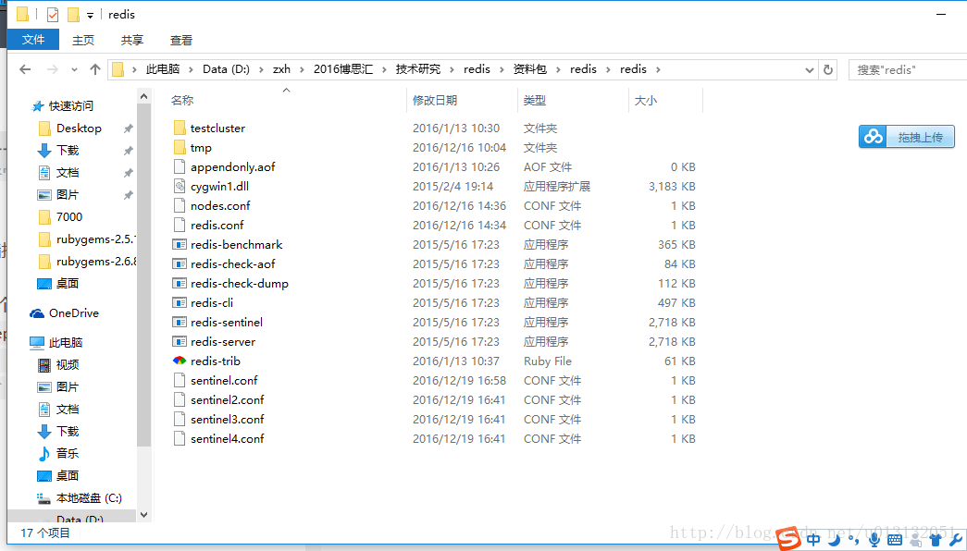This screenshot has width=967, height=551.
Task: Select the redis-benchmark application icon
Action: (180, 245)
